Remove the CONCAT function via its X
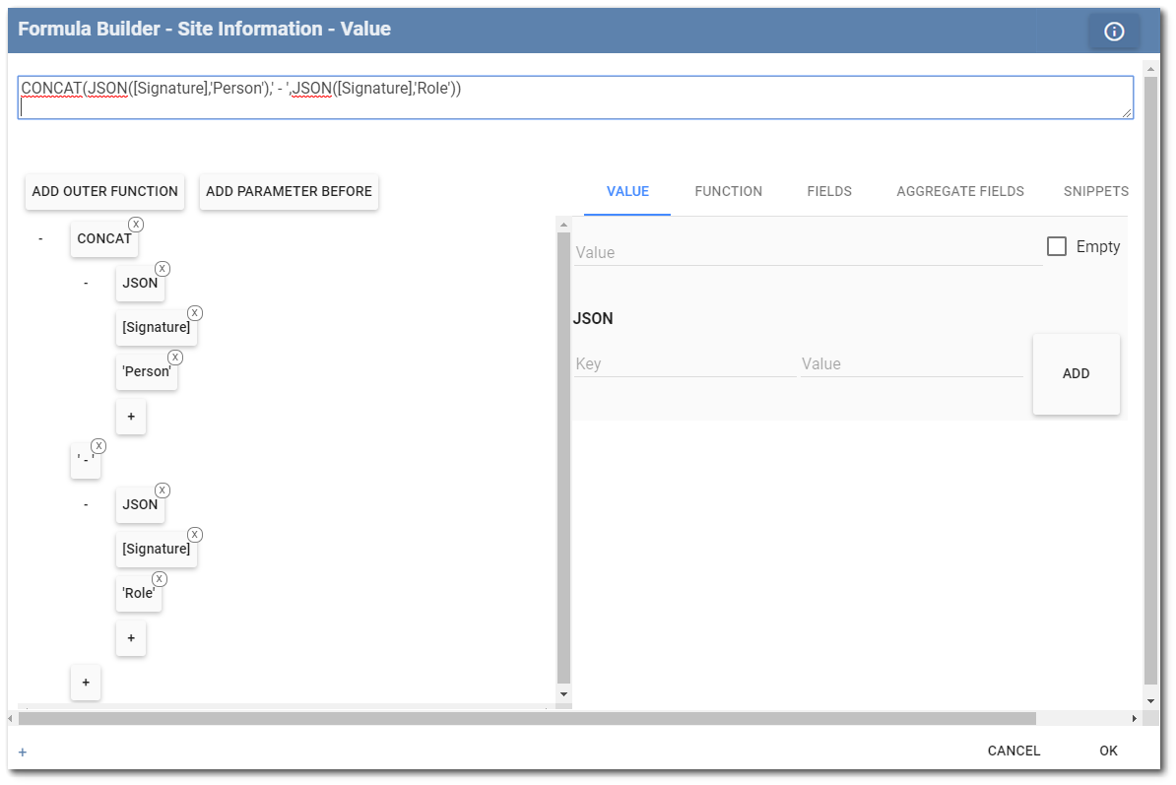This screenshot has width=1176, height=785. [136, 225]
